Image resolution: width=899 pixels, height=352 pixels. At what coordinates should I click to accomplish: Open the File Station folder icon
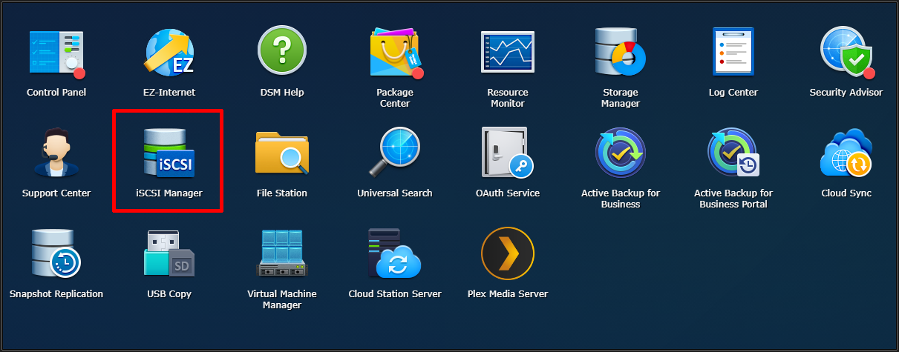tap(282, 152)
